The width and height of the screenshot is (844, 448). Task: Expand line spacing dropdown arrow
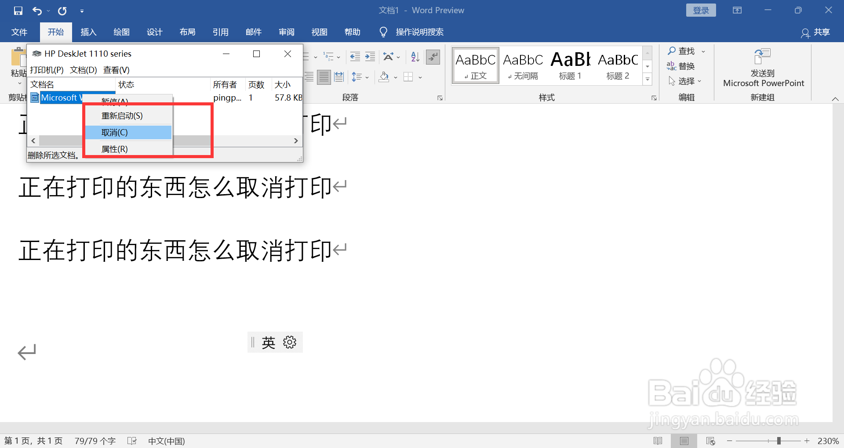click(367, 78)
